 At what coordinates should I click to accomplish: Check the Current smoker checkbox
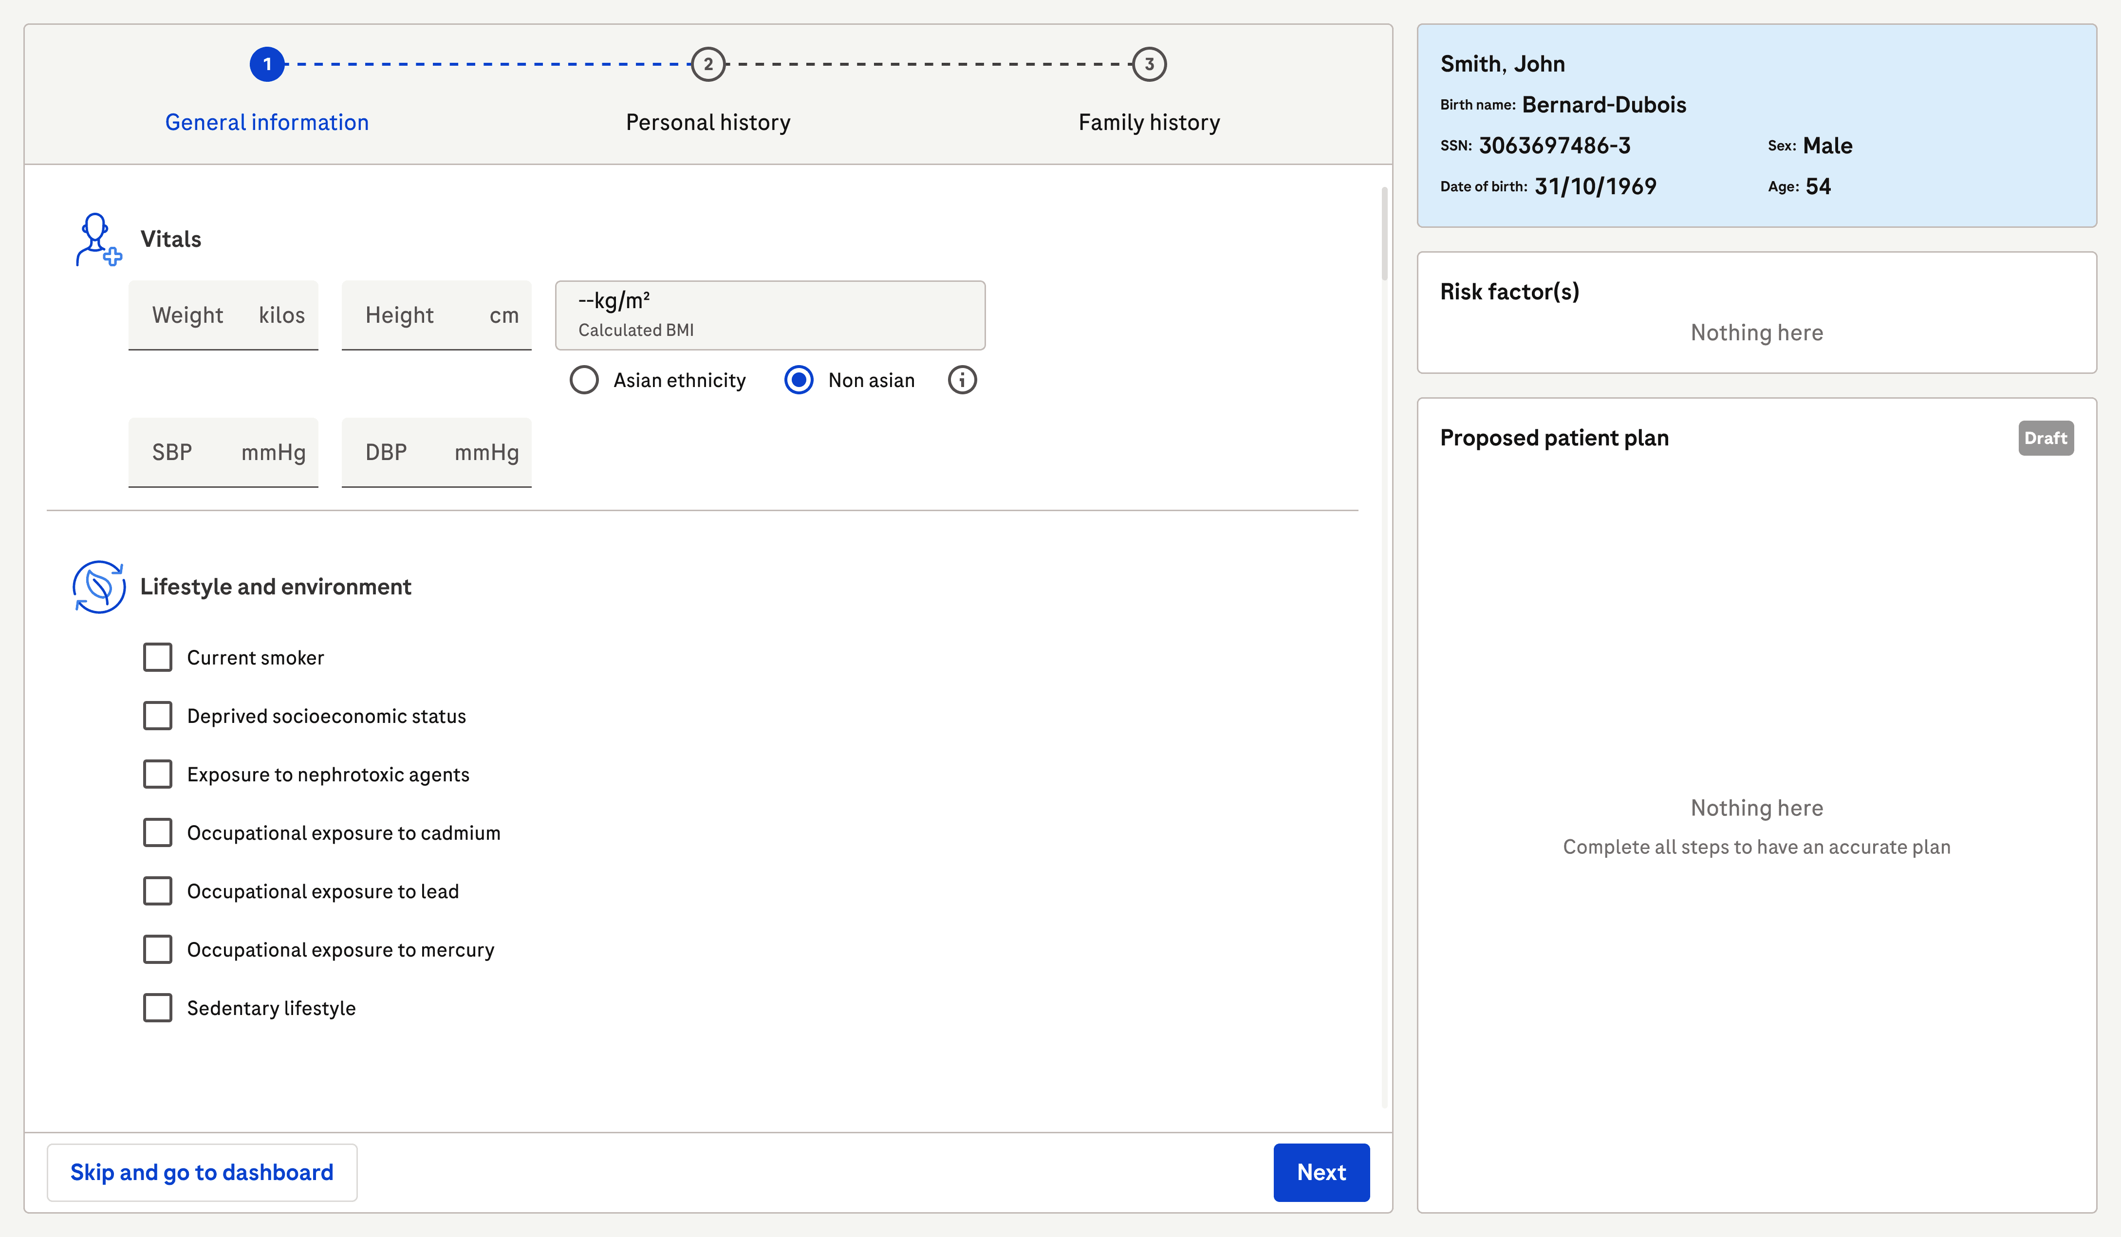point(157,657)
